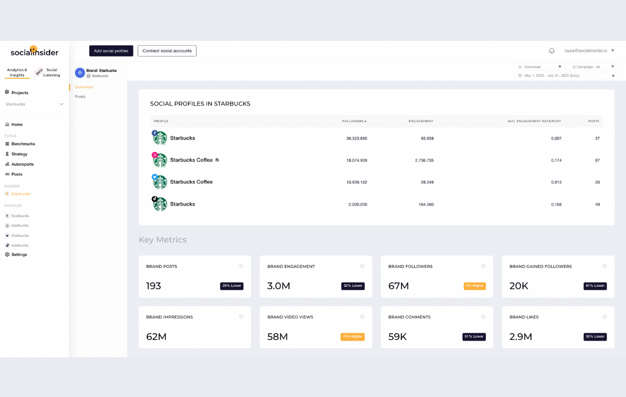Open the Campaign: All dropdown
Screen dimensions: 626x397
pyautogui.click(x=594, y=67)
